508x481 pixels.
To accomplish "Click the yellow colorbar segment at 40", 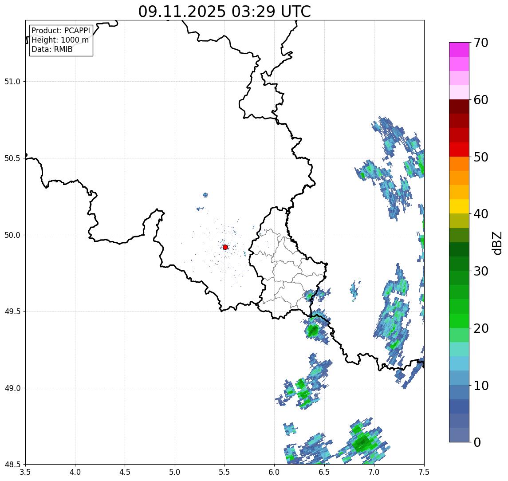I will [459, 206].
